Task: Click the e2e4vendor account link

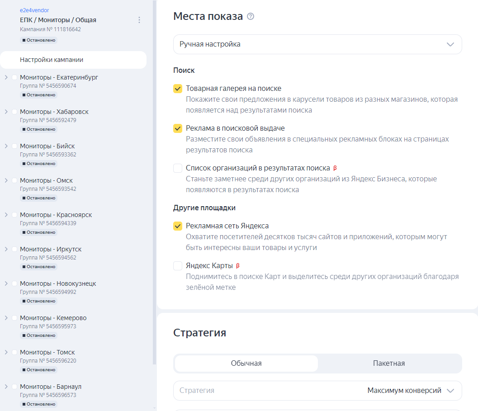Action: tap(34, 10)
